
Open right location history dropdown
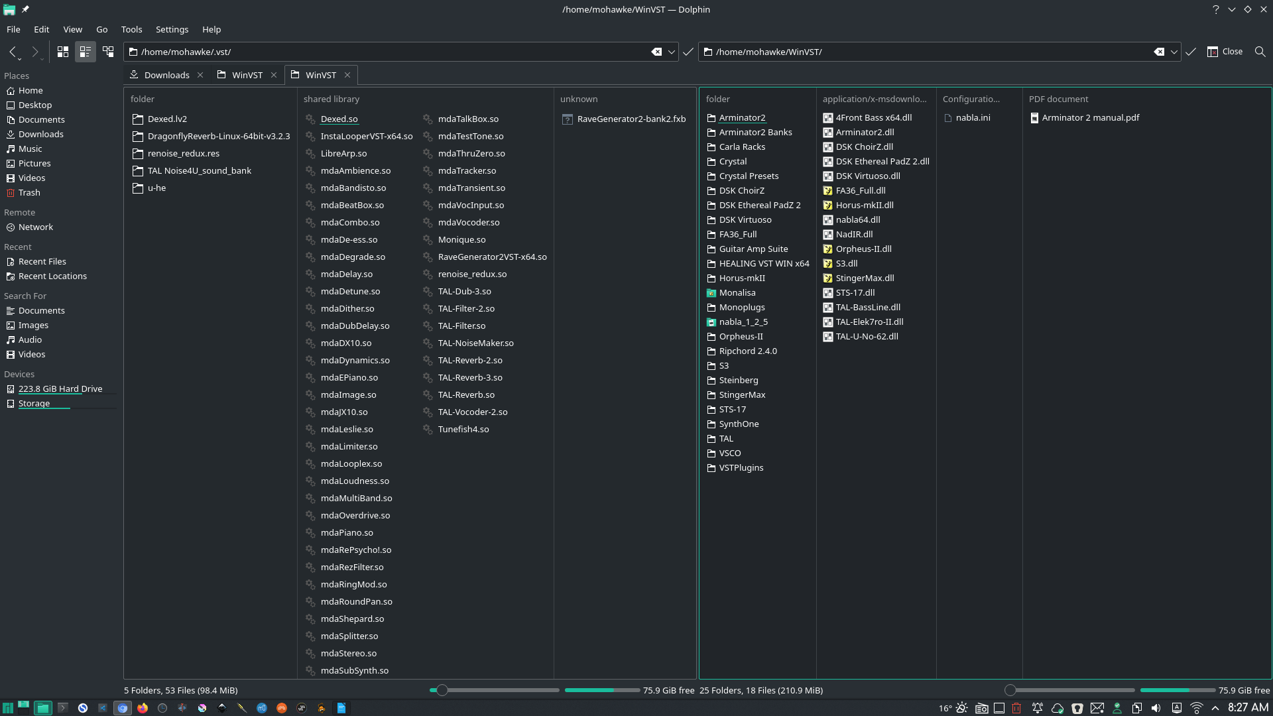click(x=1174, y=52)
